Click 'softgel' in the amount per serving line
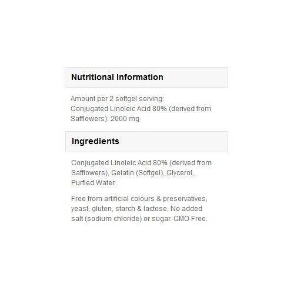The height and width of the screenshot is (294, 294). pyautogui.click(x=126, y=99)
